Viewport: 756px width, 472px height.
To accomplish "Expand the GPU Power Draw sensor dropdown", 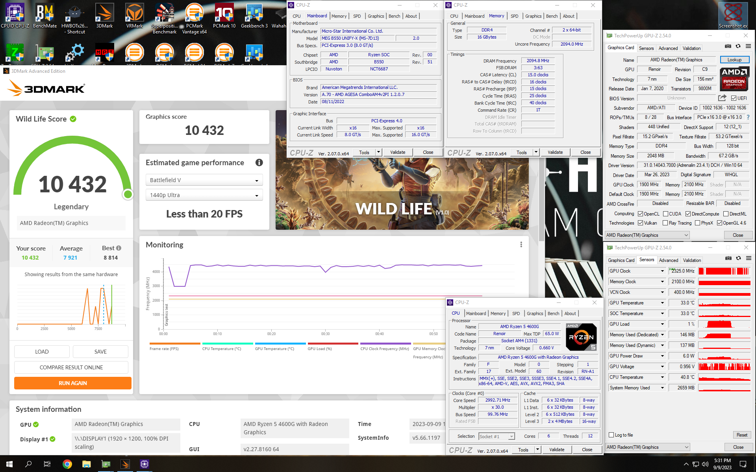I will click(662, 356).
